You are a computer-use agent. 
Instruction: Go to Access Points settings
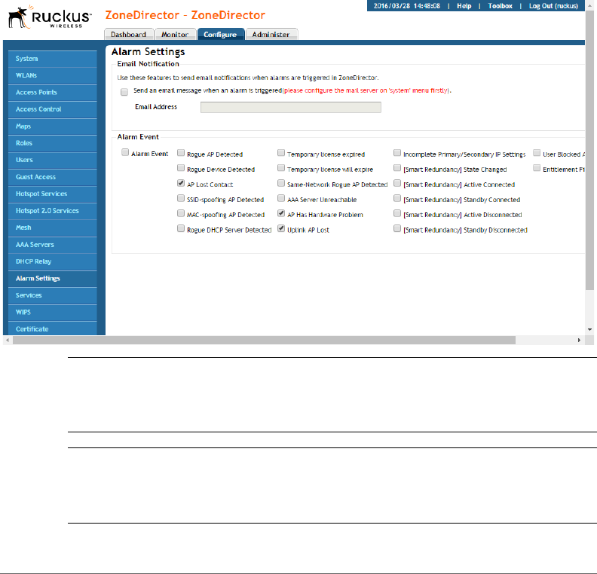(x=53, y=93)
